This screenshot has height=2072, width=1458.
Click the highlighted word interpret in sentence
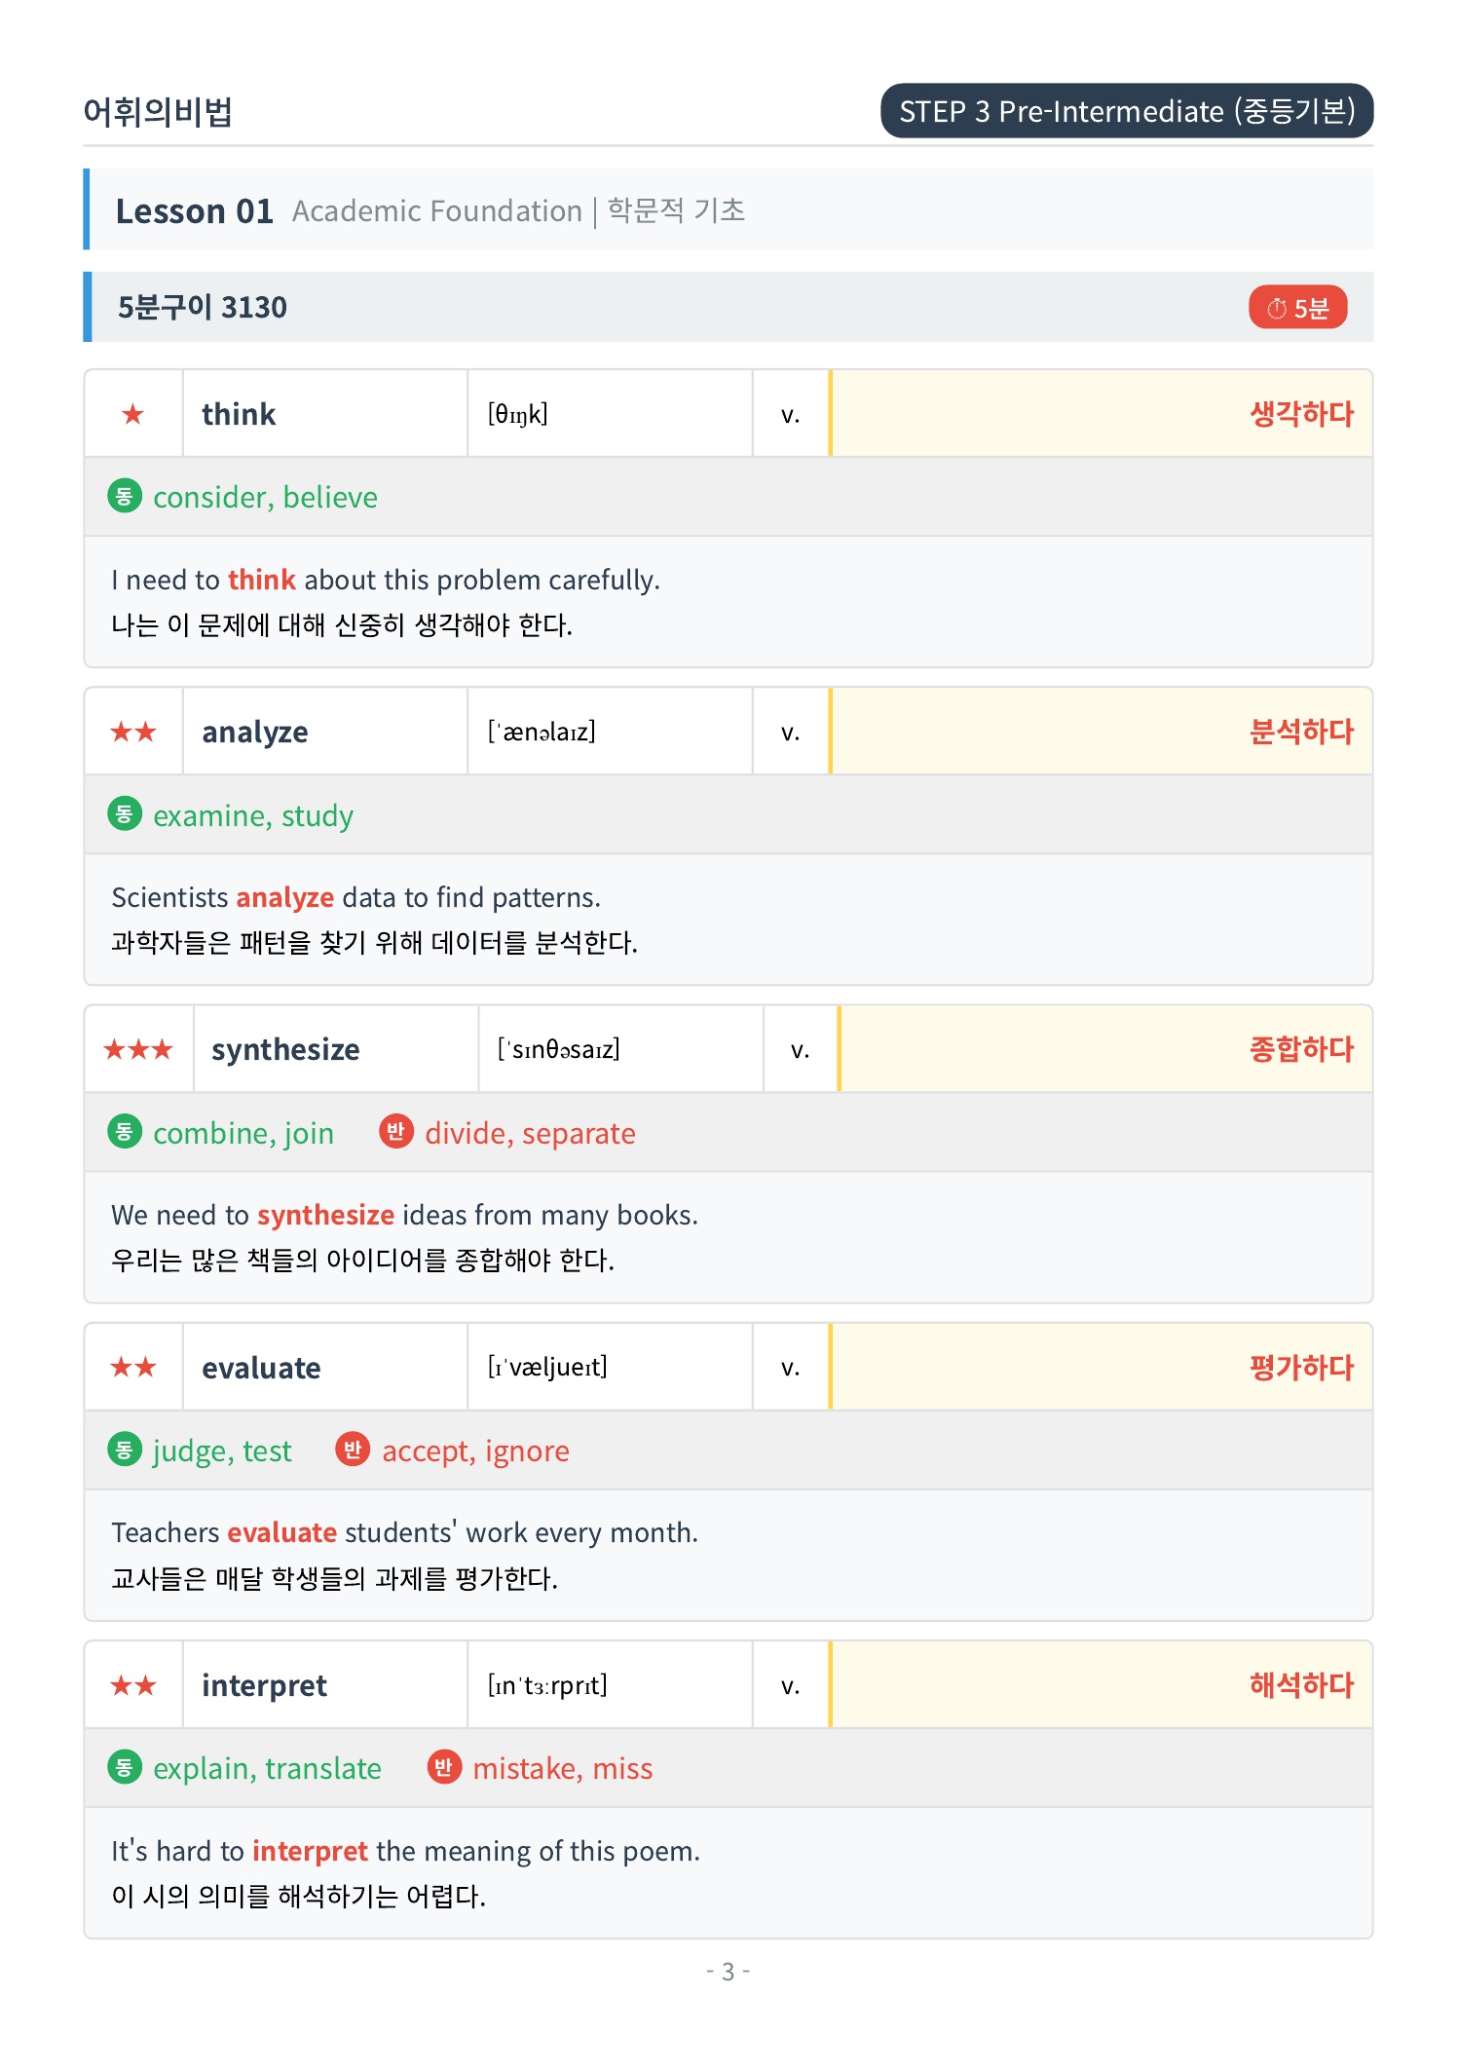310,1850
